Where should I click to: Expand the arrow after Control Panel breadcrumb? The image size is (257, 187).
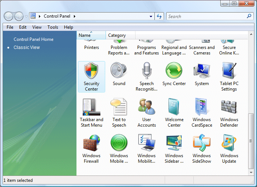coord(75,16)
